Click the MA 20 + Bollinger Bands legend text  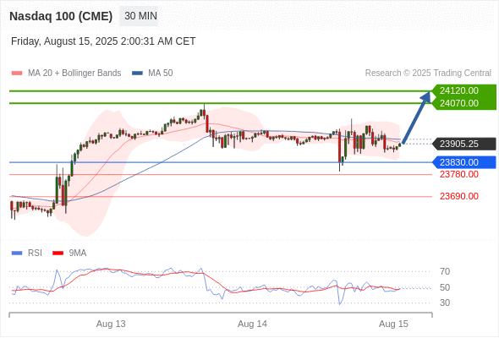(x=74, y=74)
